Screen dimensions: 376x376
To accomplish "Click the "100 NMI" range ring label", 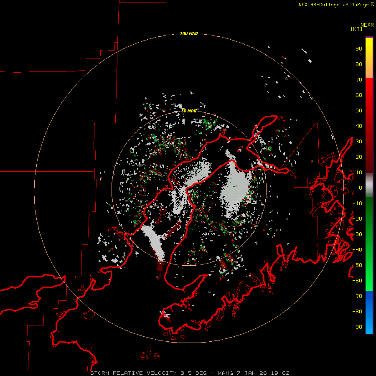I will [x=189, y=33].
